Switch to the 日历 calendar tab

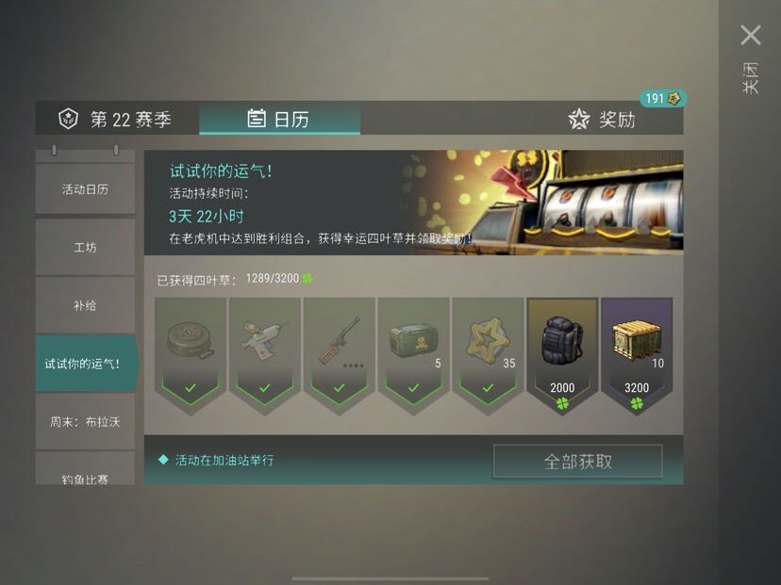coord(279,119)
